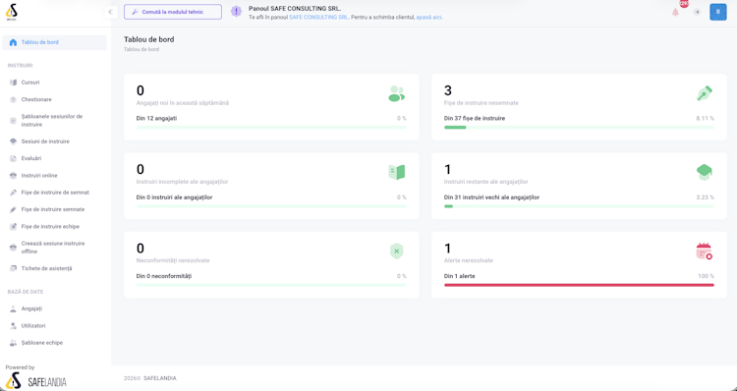Image resolution: width=737 pixels, height=391 pixels.
Task: Click the 'Fișe de instruire semnate' icon
Action: tap(13, 209)
